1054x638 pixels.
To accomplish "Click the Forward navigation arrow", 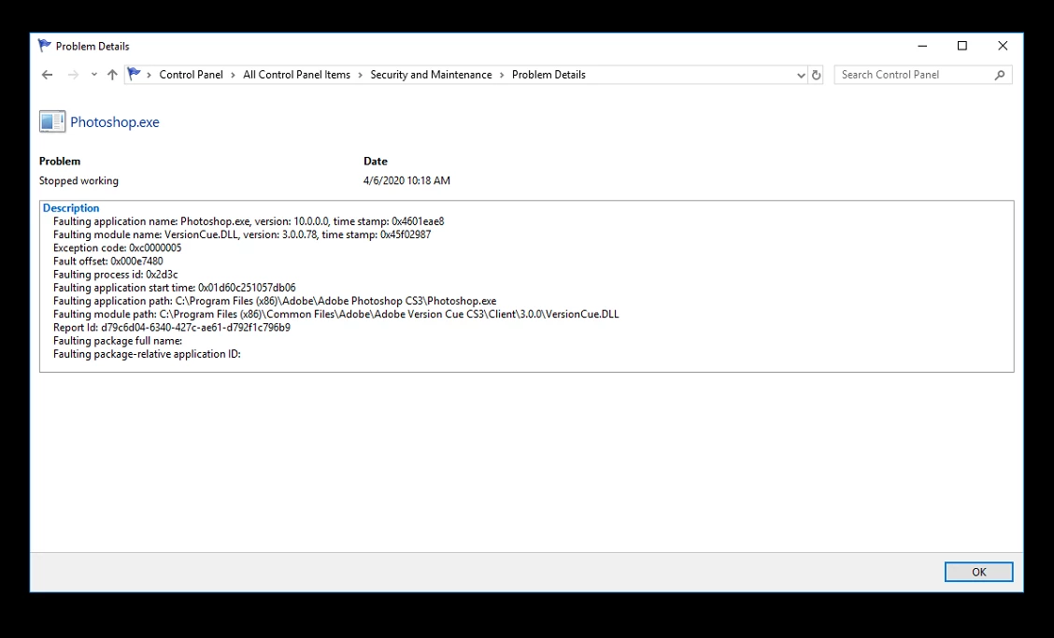I will point(73,75).
